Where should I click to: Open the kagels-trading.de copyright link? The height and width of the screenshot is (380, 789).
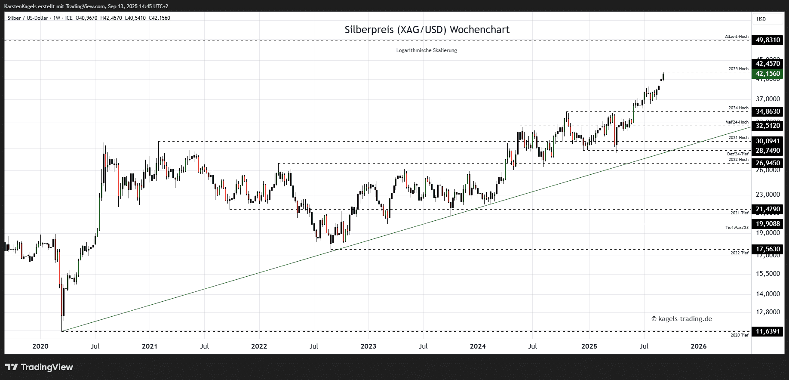point(682,319)
